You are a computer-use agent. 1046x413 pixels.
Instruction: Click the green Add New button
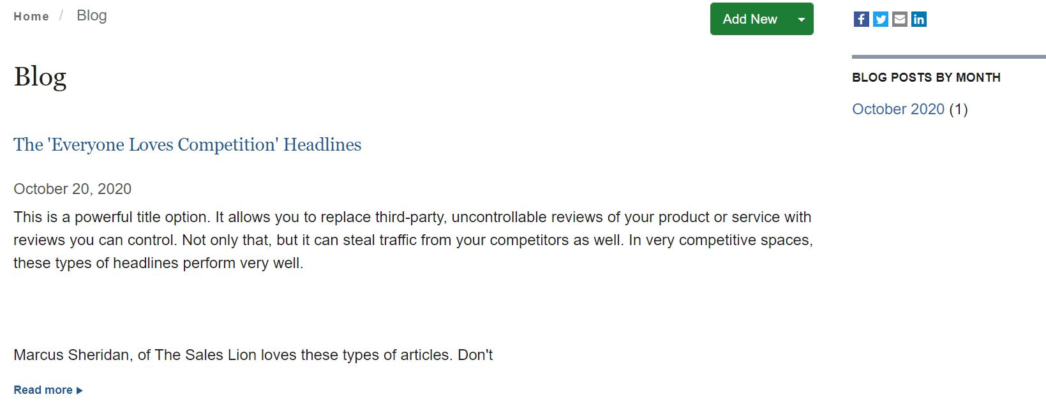(750, 19)
